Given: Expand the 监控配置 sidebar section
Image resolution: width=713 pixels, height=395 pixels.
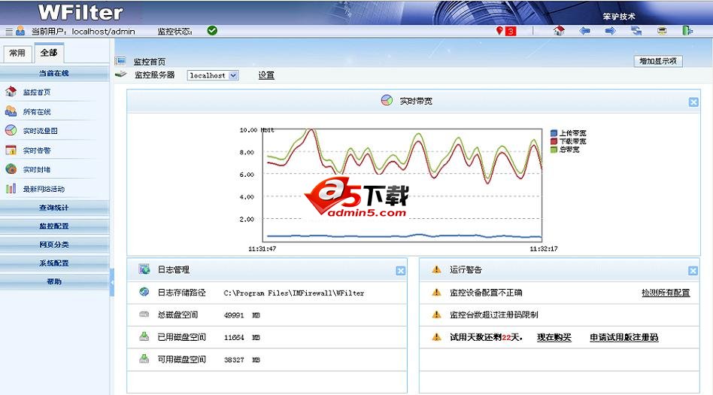Looking at the screenshot, I should click(x=54, y=226).
